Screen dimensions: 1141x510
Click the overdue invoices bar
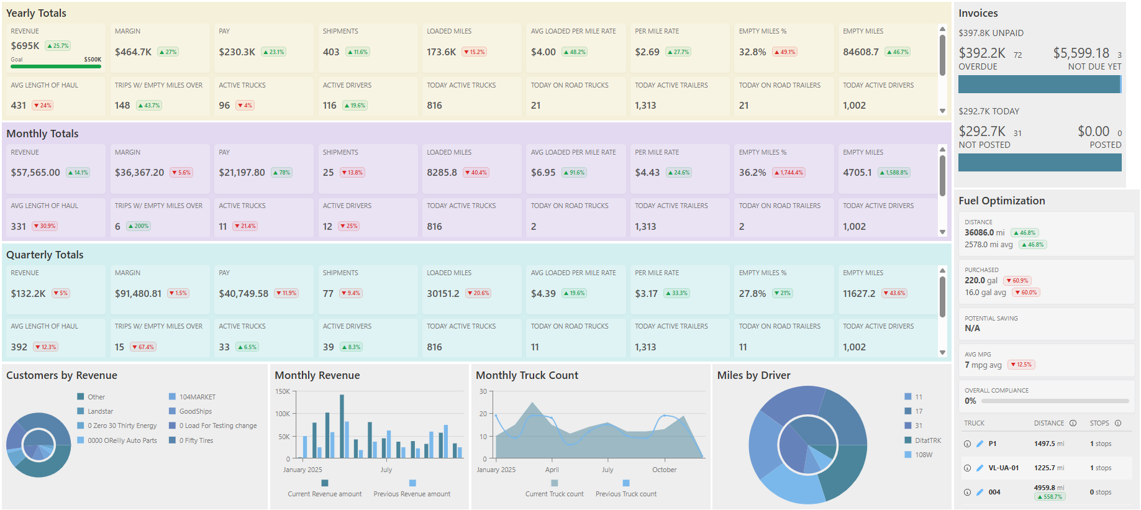[1038, 84]
